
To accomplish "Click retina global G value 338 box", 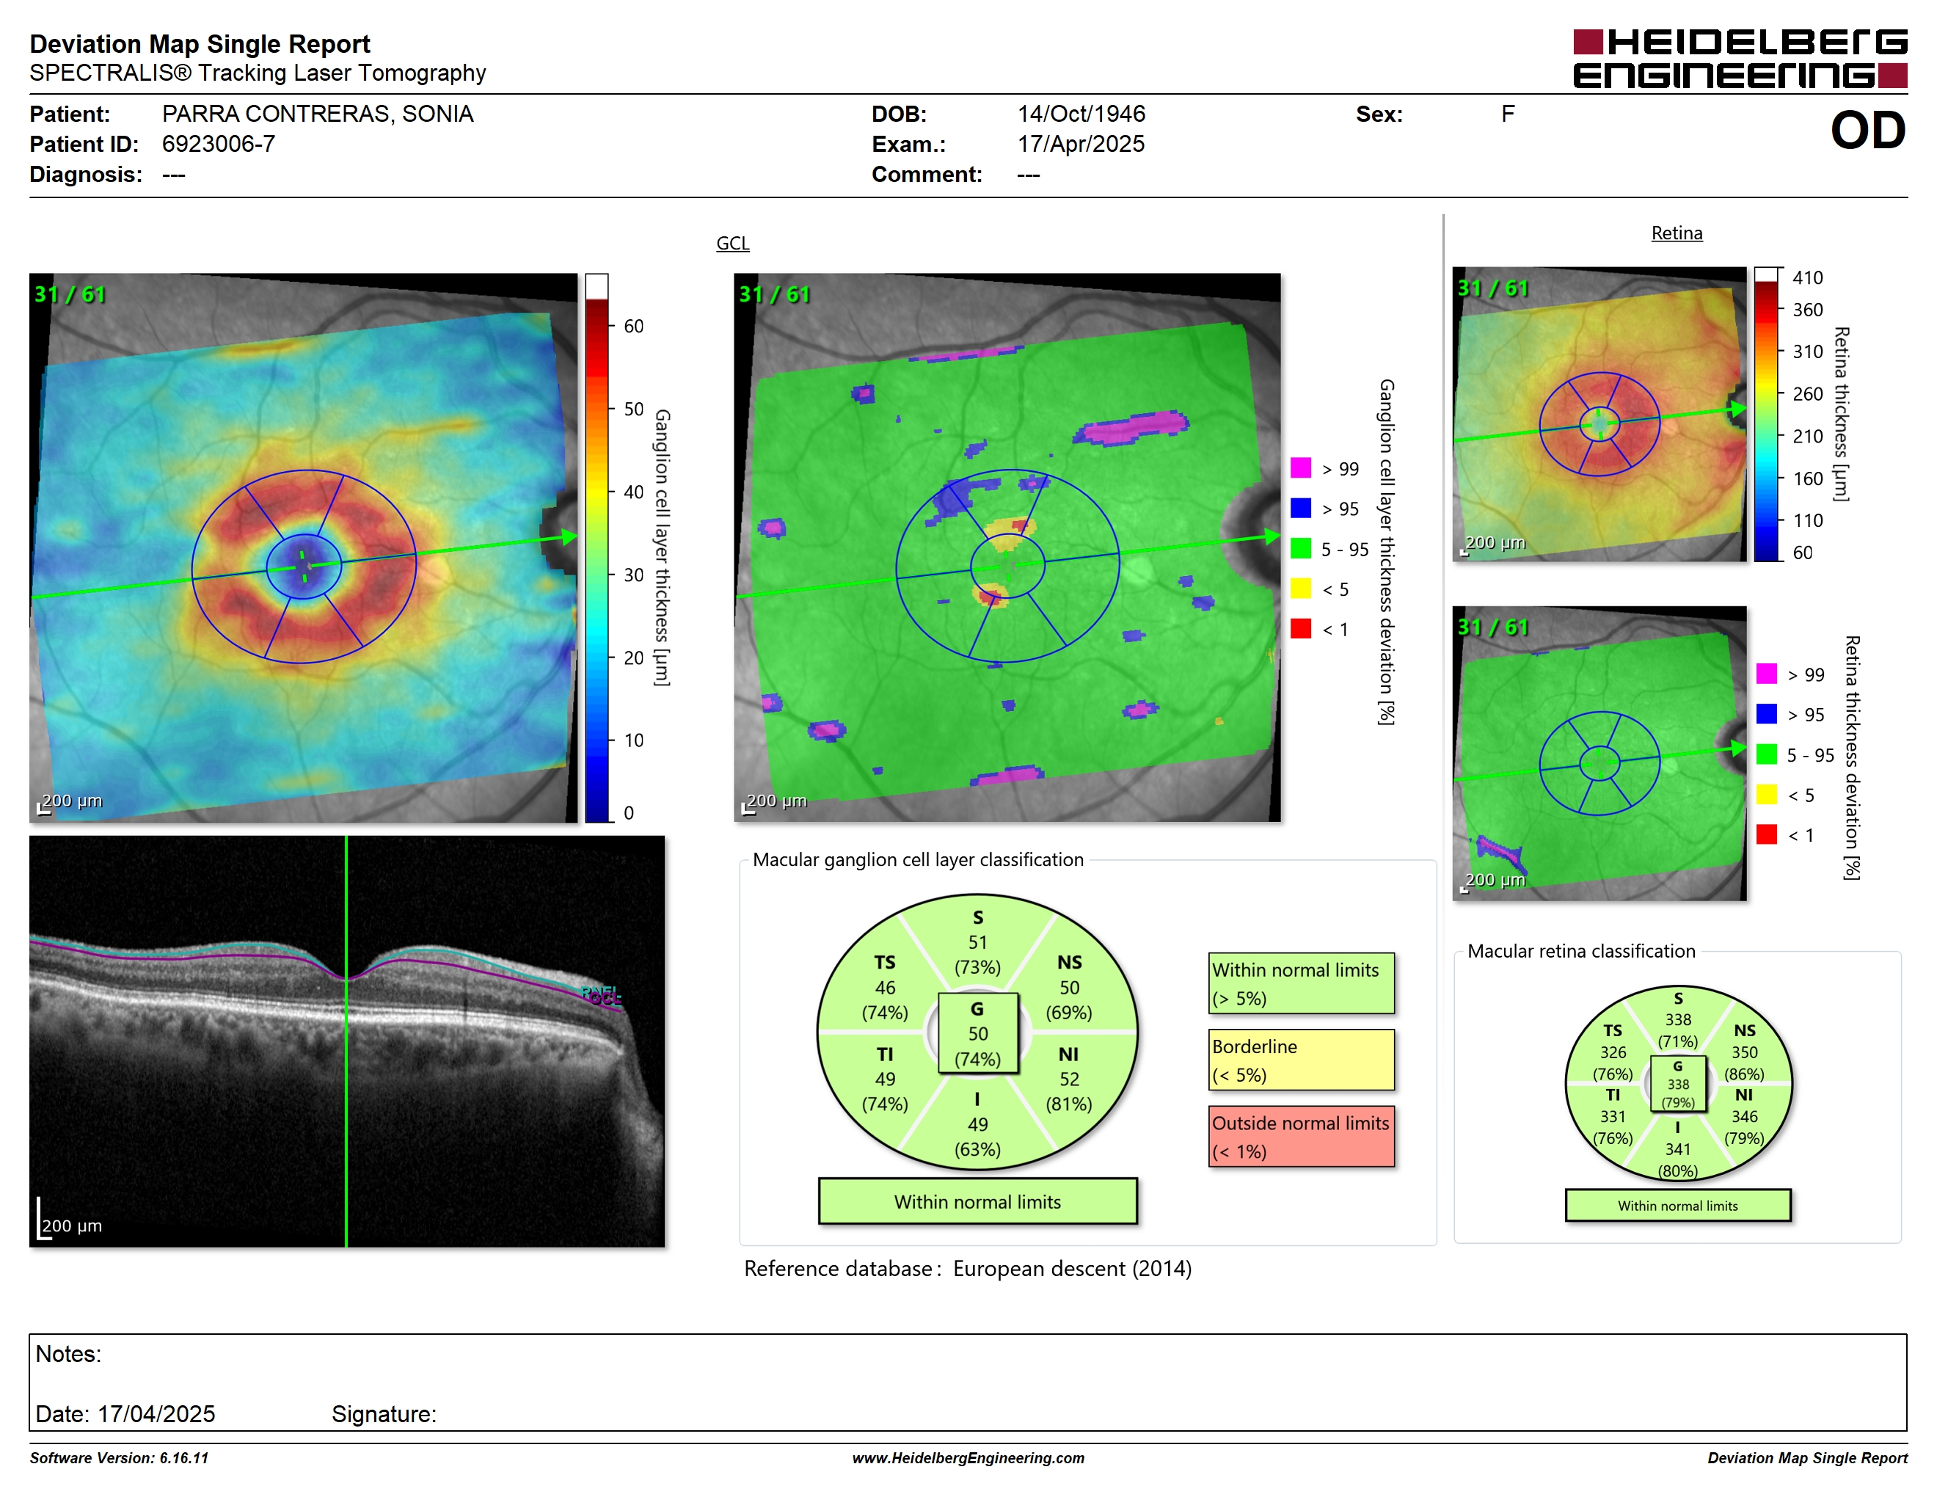I will pyautogui.click(x=1677, y=1084).
